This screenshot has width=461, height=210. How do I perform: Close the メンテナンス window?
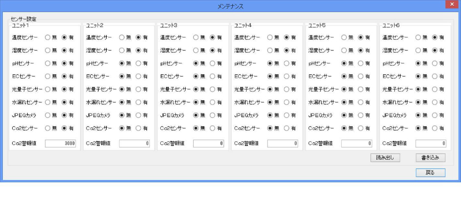452,5
